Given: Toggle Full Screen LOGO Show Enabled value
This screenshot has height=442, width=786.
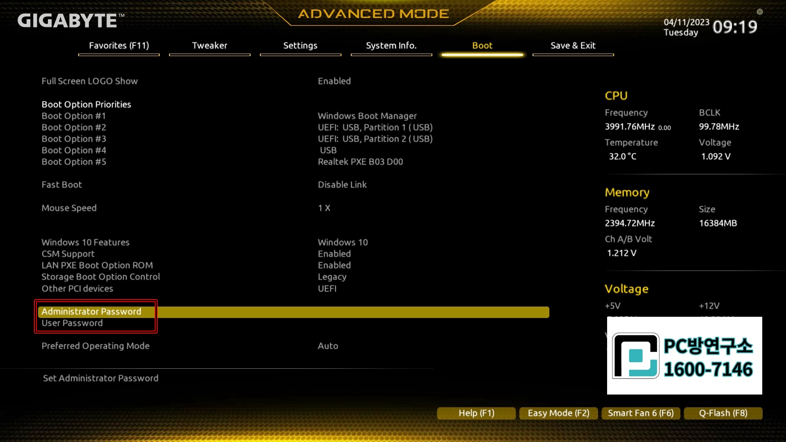Looking at the screenshot, I should click(x=334, y=81).
